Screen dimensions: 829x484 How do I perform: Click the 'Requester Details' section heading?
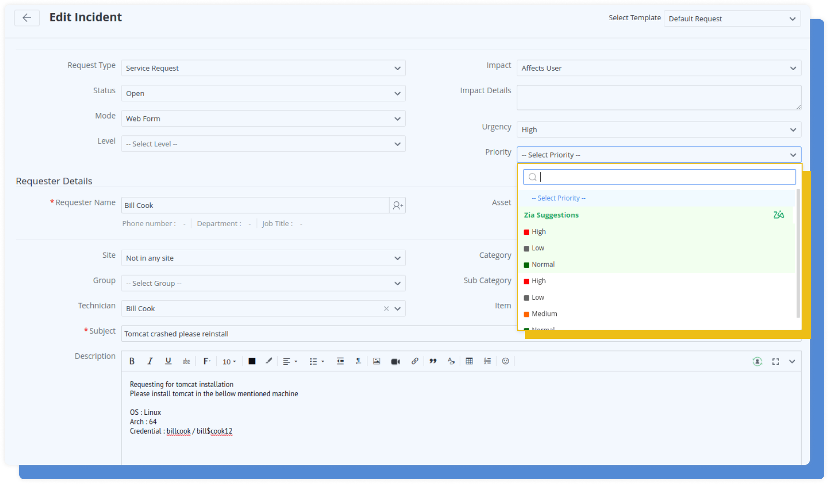(x=54, y=181)
